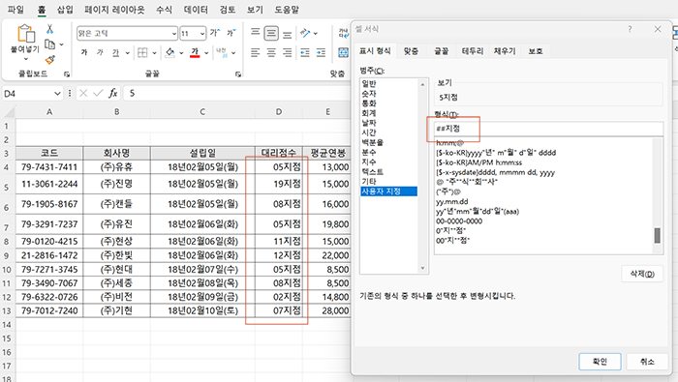Image resolution: width=678 pixels, height=382 pixels.
Task: Click the phonetic guide icon
Action: click(x=222, y=52)
